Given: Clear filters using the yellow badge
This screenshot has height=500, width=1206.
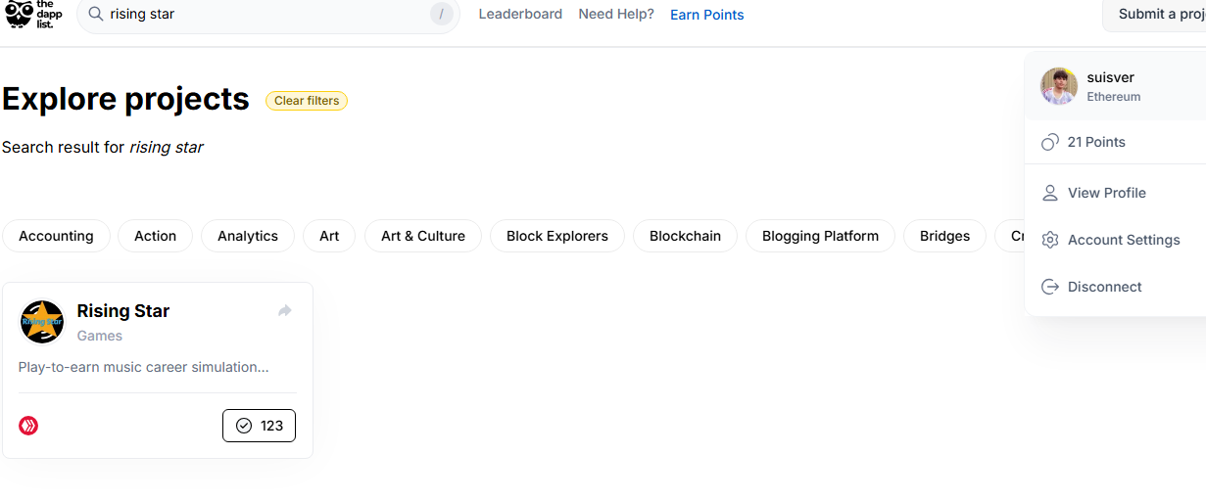Looking at the screenshot, I should tap(307, 101).
